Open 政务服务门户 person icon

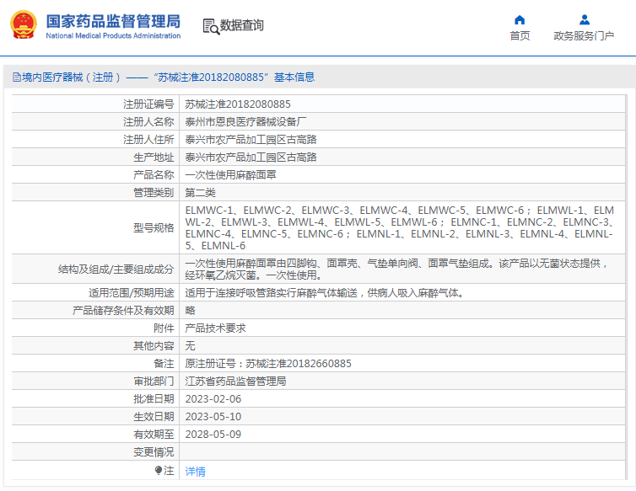pyautogui.click(x=584, y=19)
